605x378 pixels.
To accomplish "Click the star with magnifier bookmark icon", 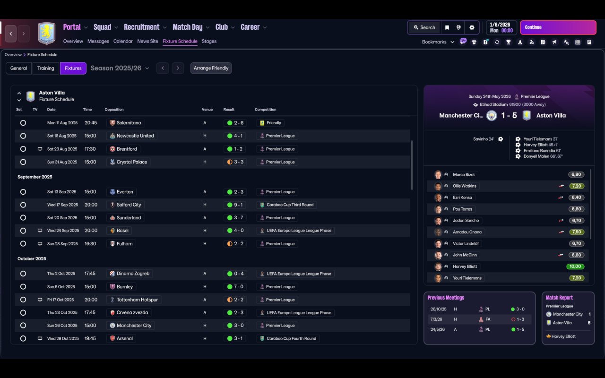I will point(566,42).
